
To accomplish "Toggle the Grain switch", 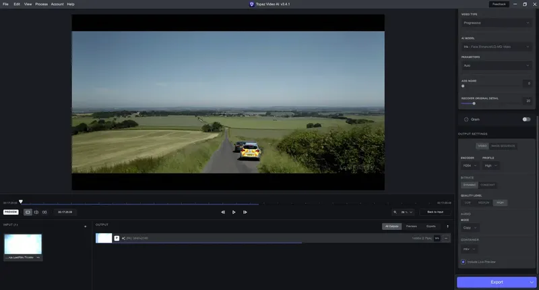I will click(526, 119).
